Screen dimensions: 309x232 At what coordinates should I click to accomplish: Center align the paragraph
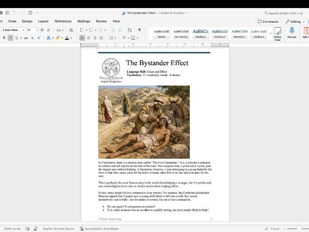(x=88, y=38)
